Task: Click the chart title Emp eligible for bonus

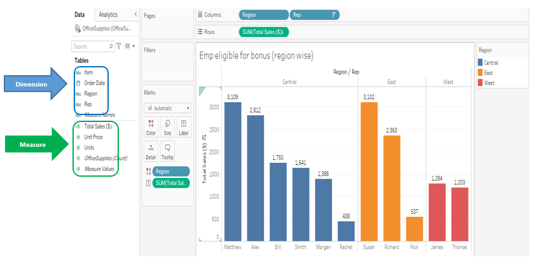Action: [x=256, y=56]
